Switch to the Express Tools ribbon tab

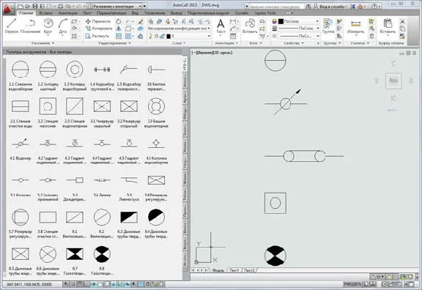click(265, 12)
